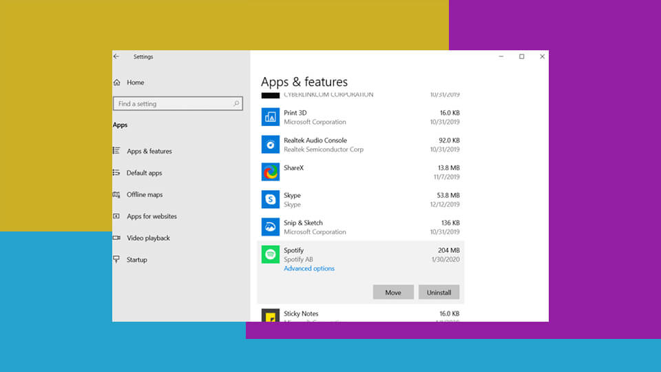The height and width of the screenshot is (372, 661).
Task: Select the Snip & Sketch entry name
Action: [303, 223]
